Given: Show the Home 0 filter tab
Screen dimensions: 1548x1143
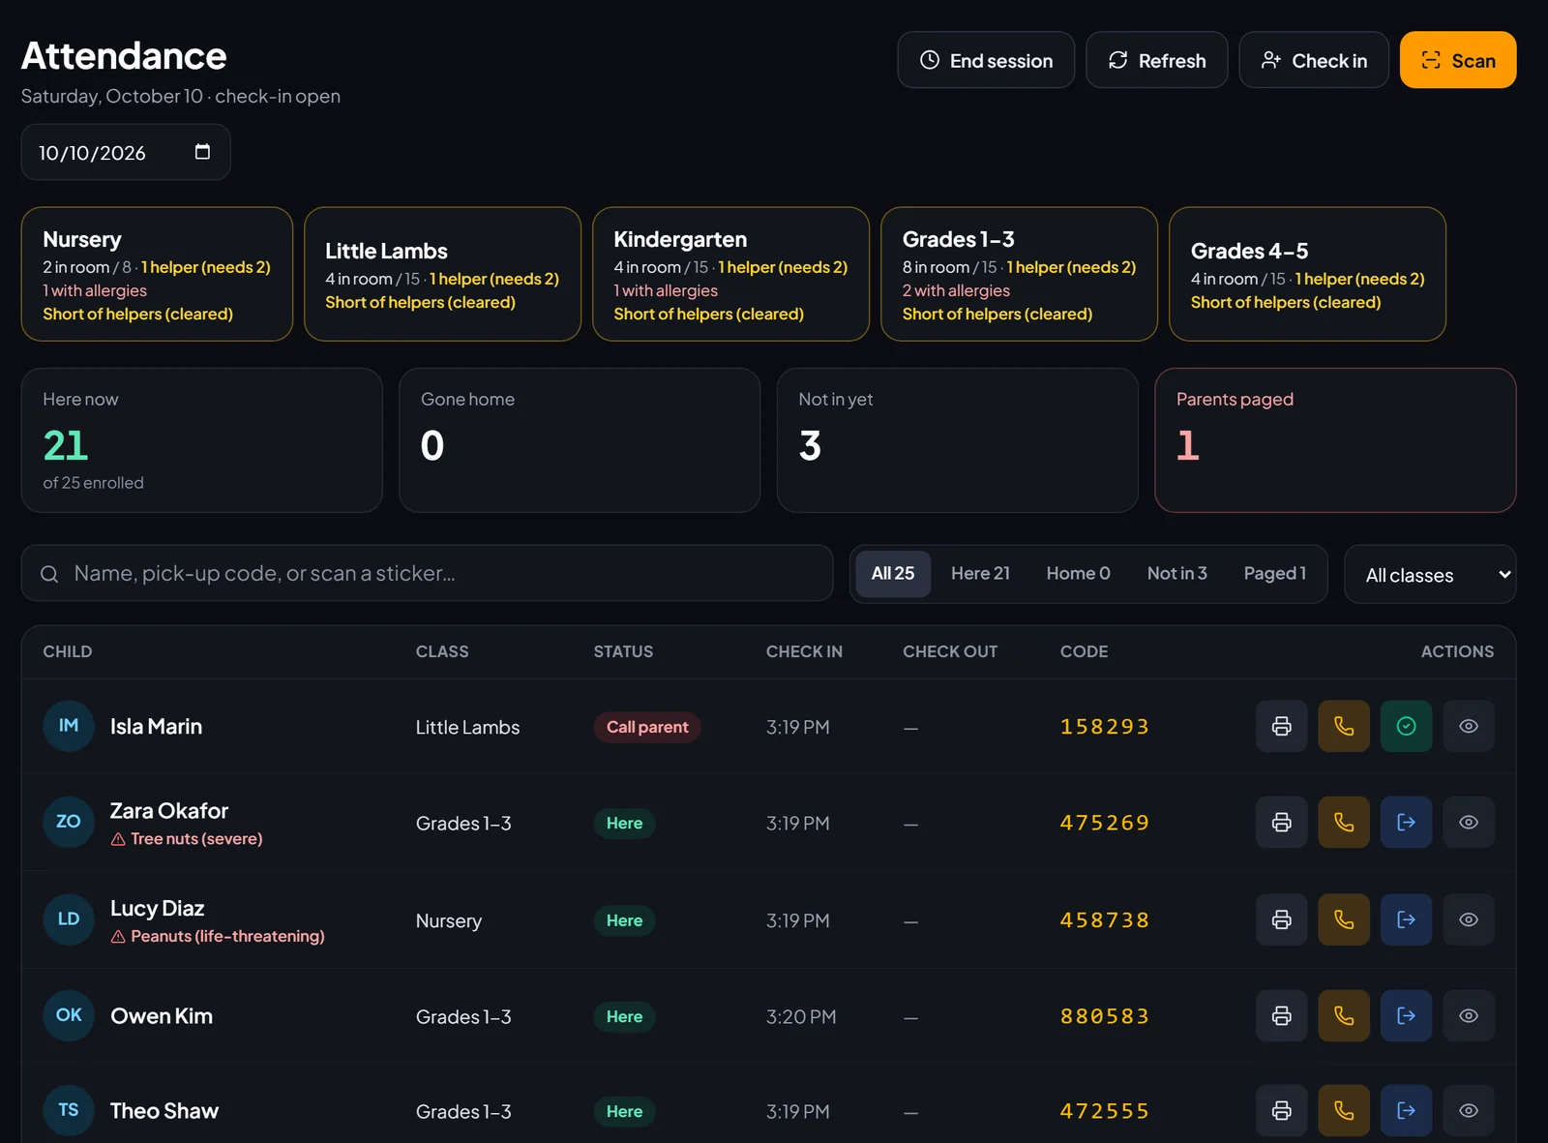Looking at the screenshot, I should [x=1078, y=574].
